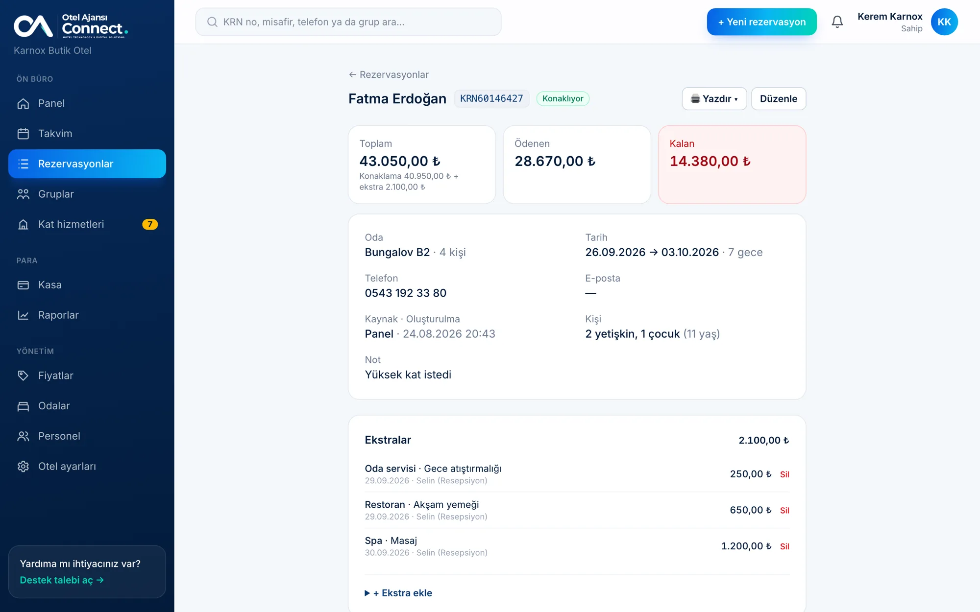Open Raporlar from sidebar

pos(87,315)
